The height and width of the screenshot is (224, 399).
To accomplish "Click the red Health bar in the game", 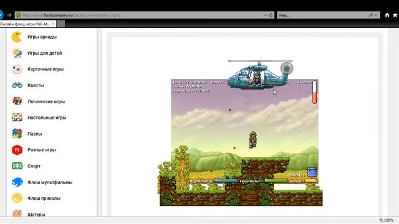I will pos(314,92).
